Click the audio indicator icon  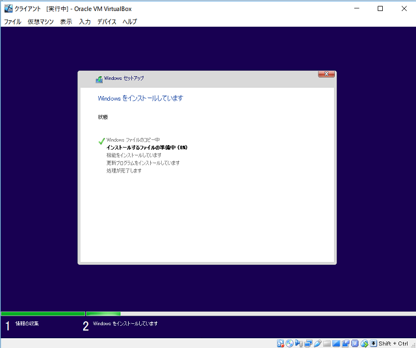(x=299, y=343)
